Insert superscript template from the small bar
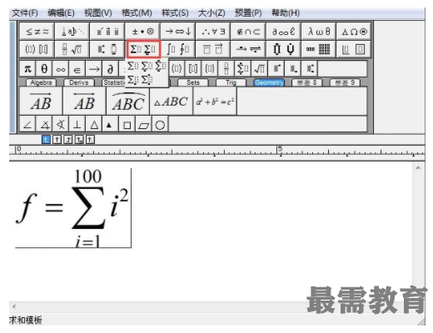The height and width of the screenshot is (333, 433). 276,68
